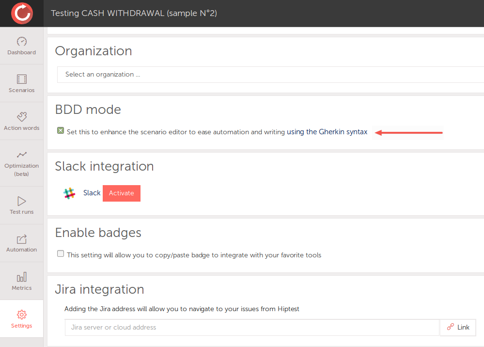Focus the Jira server or cloud address field
Image resolution: width=484 pixels, height=347 pixels.
[x=252, y=327]
